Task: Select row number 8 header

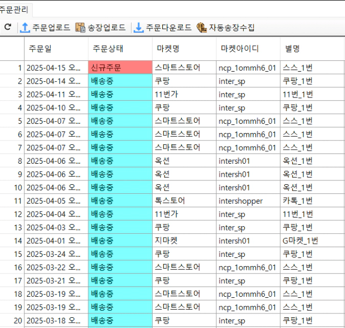Action: pos(12,160)
